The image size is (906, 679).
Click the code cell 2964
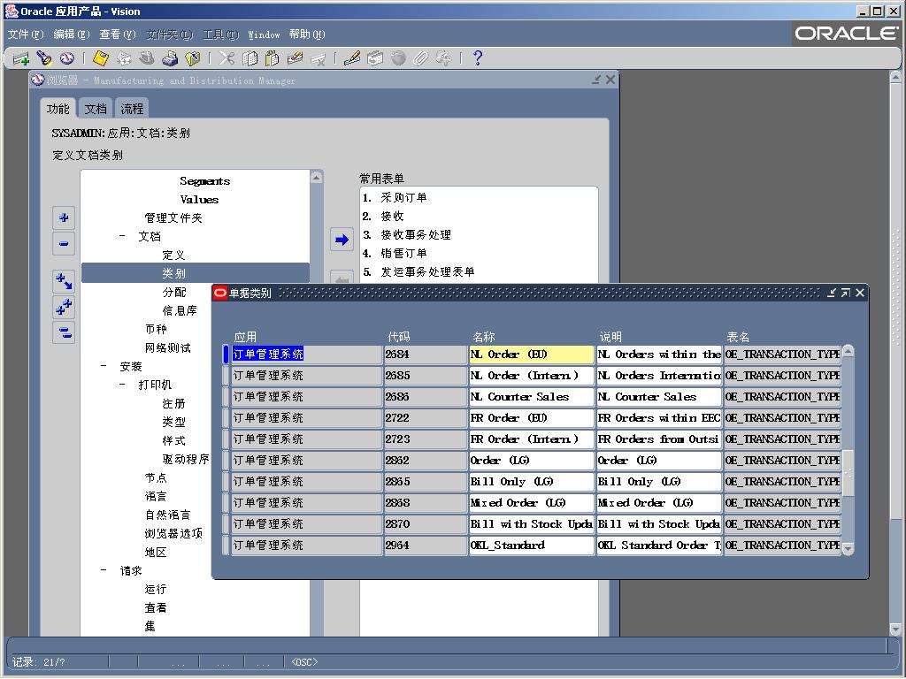tap(426, 545)
